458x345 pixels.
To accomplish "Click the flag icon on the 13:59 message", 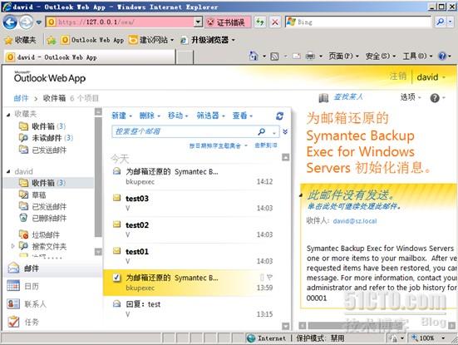I will [269, 277].
